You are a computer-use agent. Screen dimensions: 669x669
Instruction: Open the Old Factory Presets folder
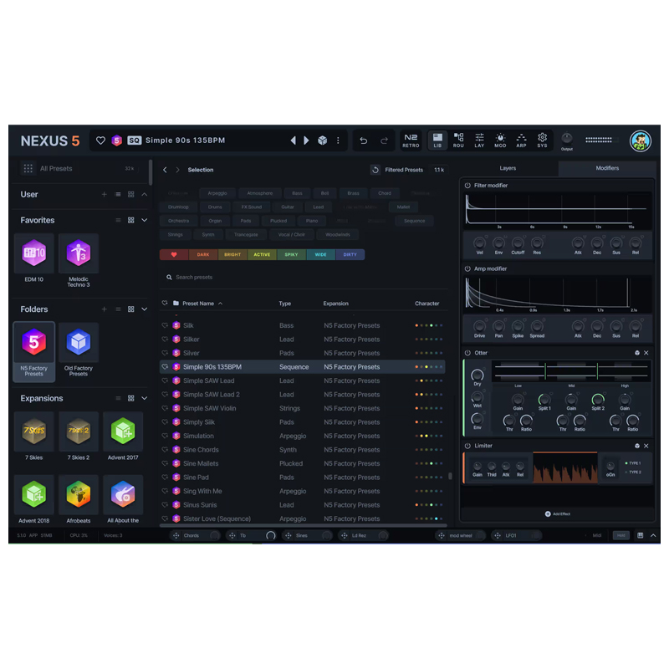pyautogui.click(x=79, y=350)
